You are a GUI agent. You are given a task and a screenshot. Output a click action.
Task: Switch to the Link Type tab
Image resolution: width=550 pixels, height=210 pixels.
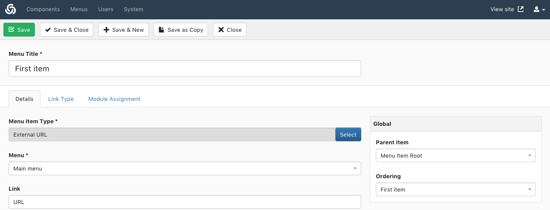tap(61, 99)
